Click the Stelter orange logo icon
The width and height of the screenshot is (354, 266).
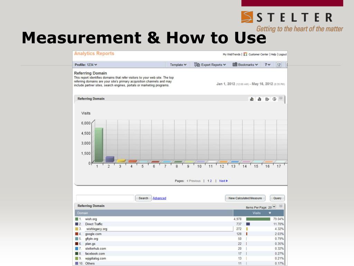tap(247, 17)
